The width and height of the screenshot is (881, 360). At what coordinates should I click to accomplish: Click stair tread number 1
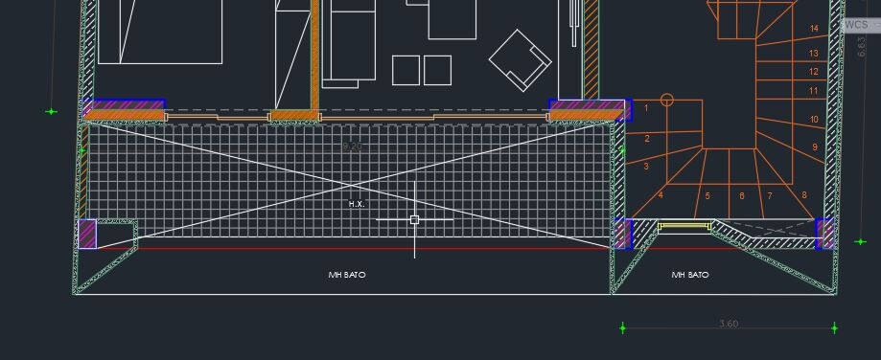[x=646, y=107]
